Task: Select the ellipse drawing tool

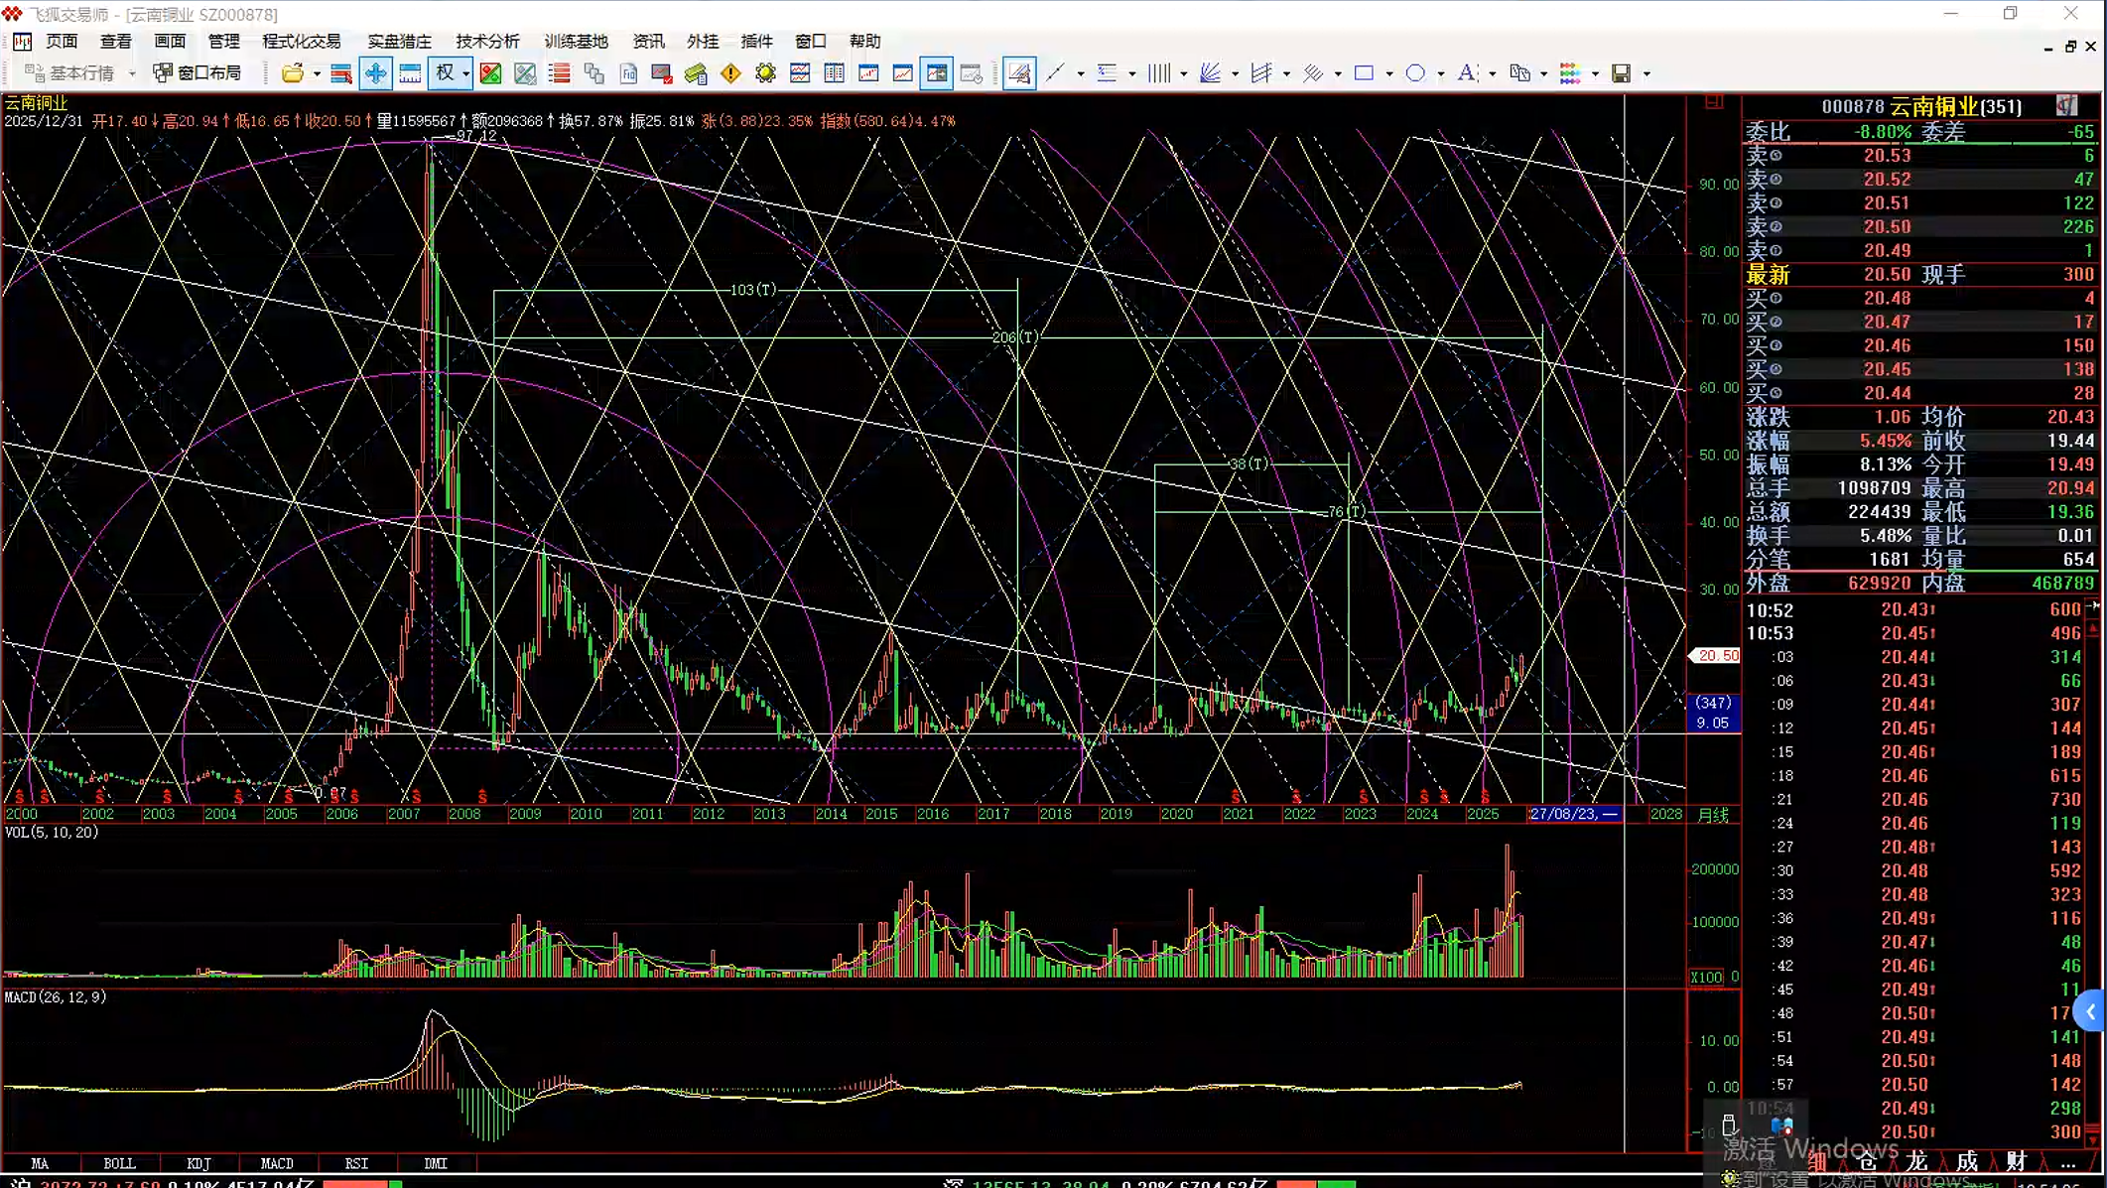Action: [x=1415, y=72]
